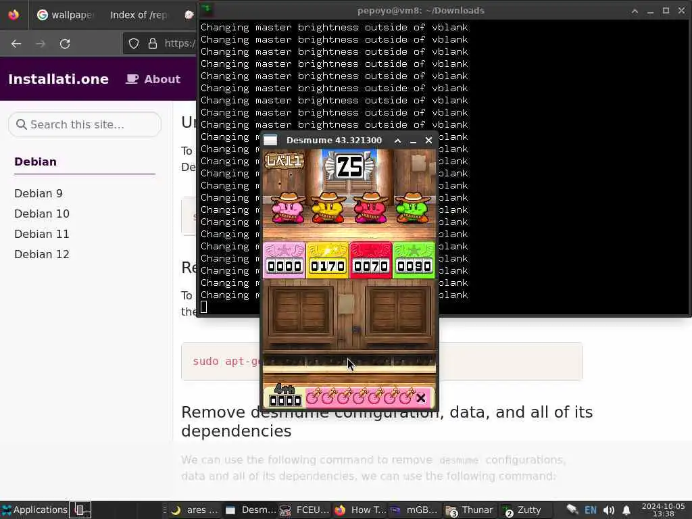Click the yellow cowboy Kirby
Image resolution: width=692 pixels, height=519 pixels.
[328, 207]
